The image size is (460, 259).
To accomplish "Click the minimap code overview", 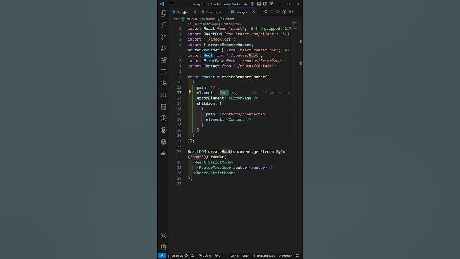I will click(295, 25).
